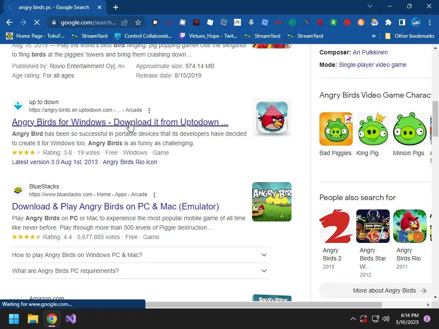This screenshot has height=329, width=439.
Task: Open Other bookmarks folder
Action: click(x=410, y=36)
